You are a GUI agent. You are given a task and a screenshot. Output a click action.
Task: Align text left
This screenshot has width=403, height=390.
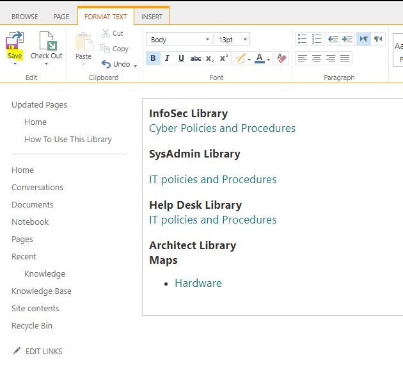[x=303, y=58]
